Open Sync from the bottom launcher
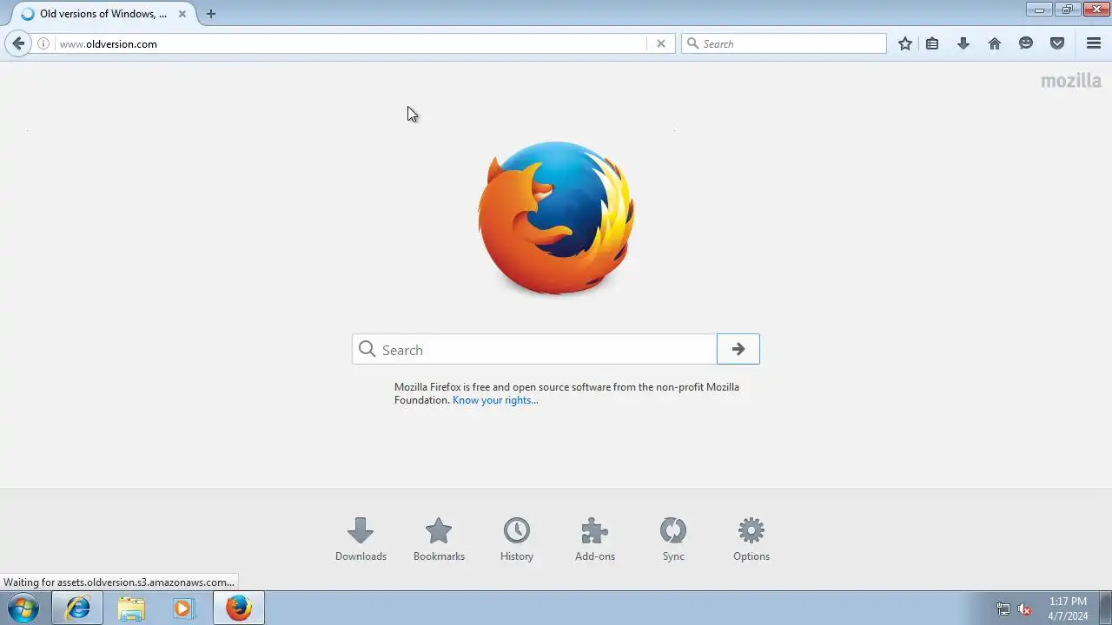The image size is (1112, 625). (673, 539)
